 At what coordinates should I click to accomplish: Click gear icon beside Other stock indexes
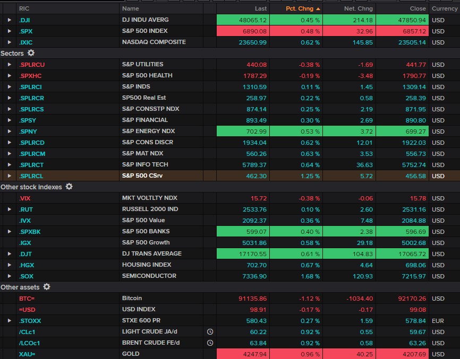[69, 187]
